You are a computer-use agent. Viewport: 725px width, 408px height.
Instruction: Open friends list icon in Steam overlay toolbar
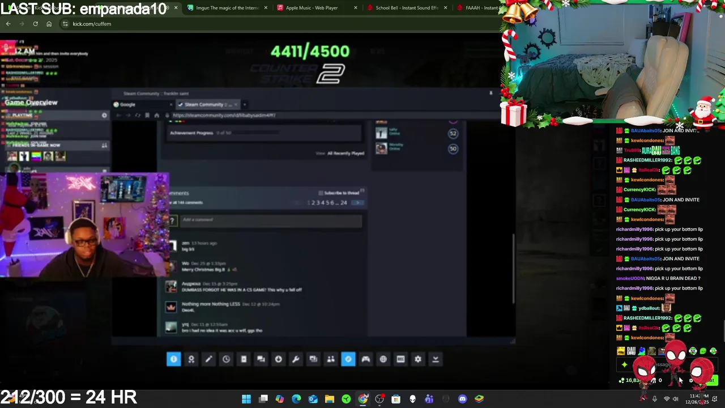pos(331,359)
